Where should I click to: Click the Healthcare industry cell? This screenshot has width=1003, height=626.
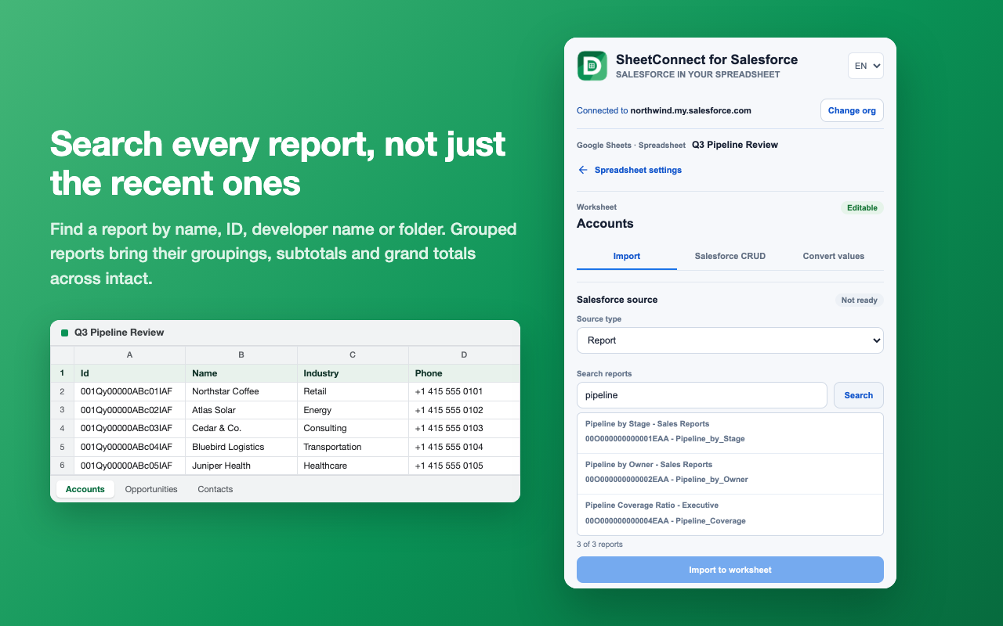353,466
